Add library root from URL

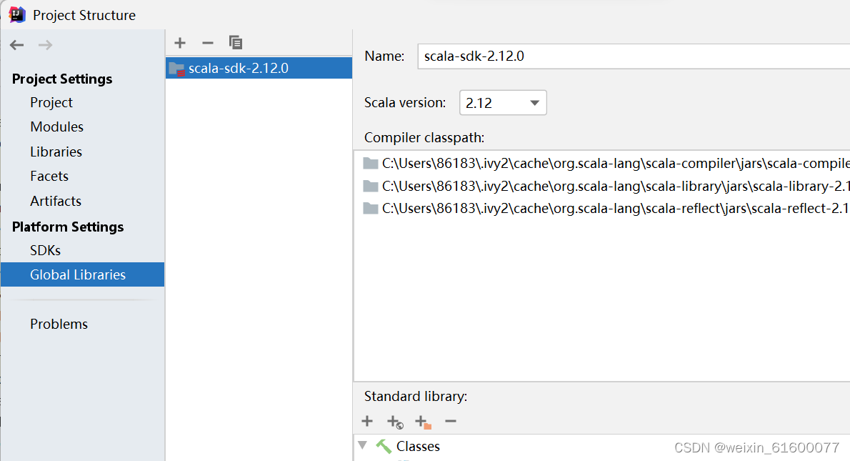[x=395, y=422]
